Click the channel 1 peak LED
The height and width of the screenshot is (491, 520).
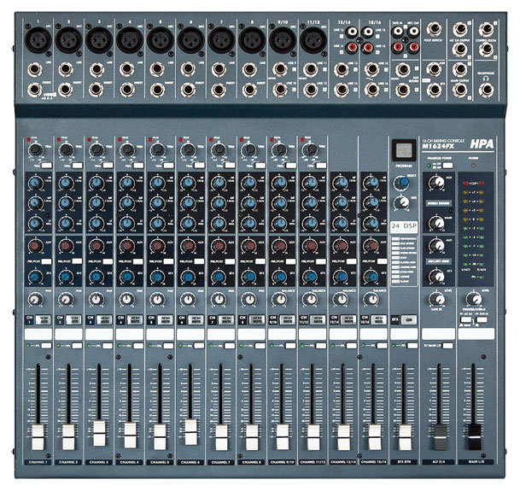[28, 139]
